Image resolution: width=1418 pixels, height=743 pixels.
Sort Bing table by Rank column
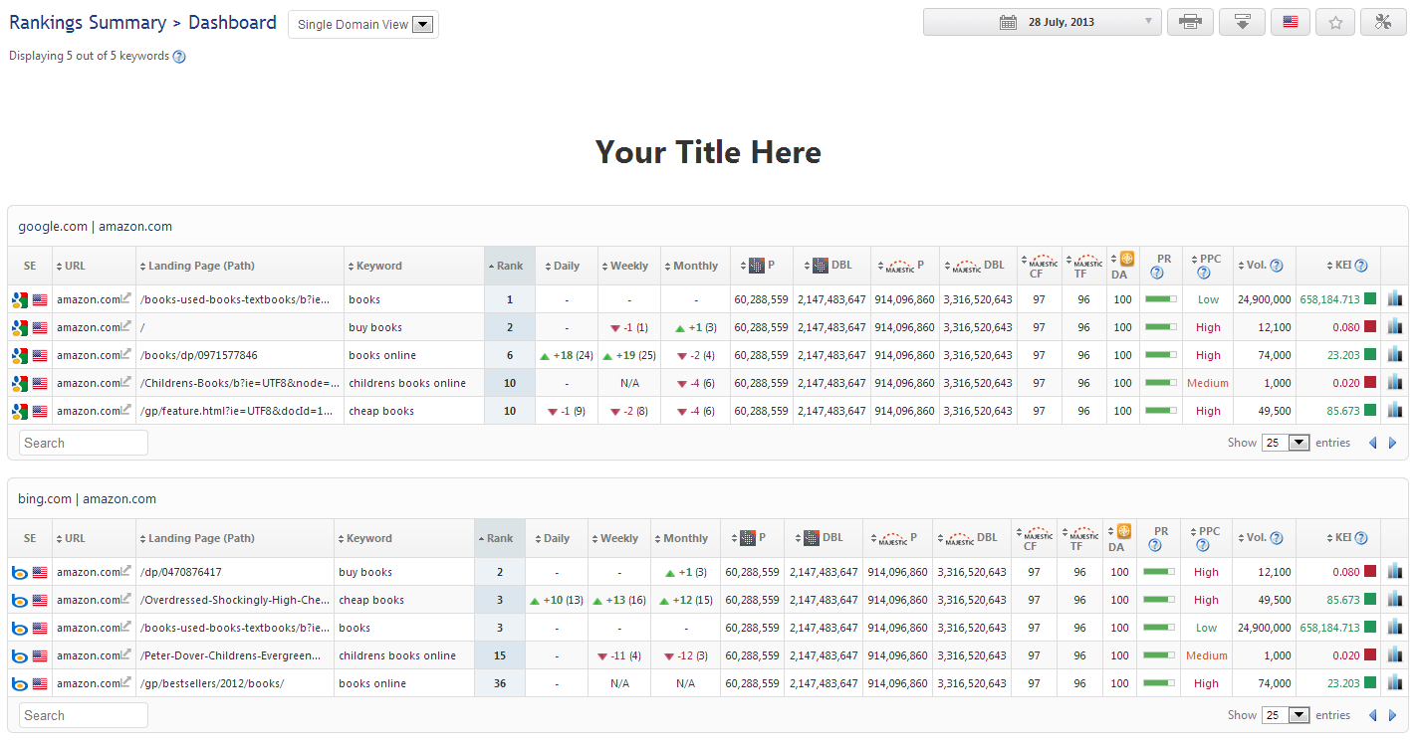(x=500, y=538)
